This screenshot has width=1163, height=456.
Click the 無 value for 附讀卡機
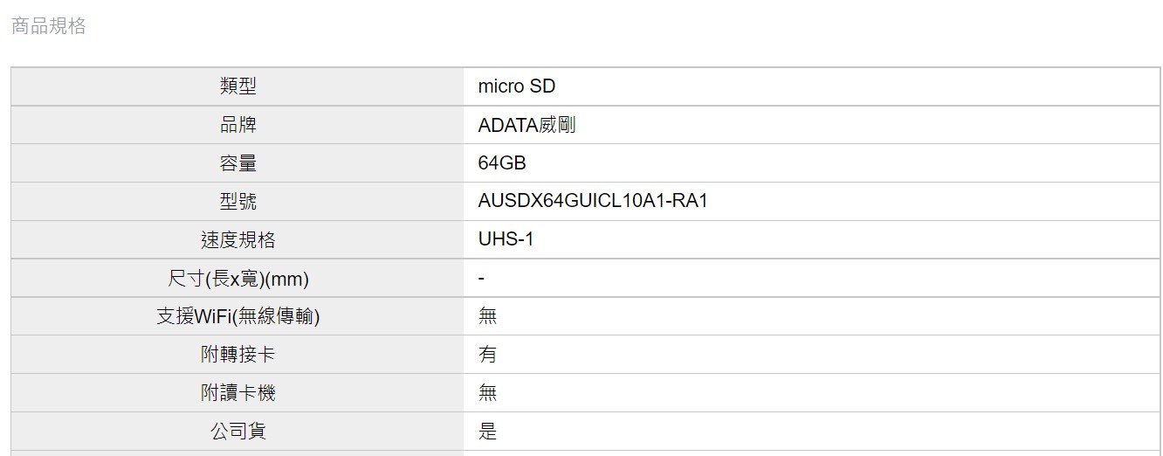pyautogui.click(x=487, y=393)
